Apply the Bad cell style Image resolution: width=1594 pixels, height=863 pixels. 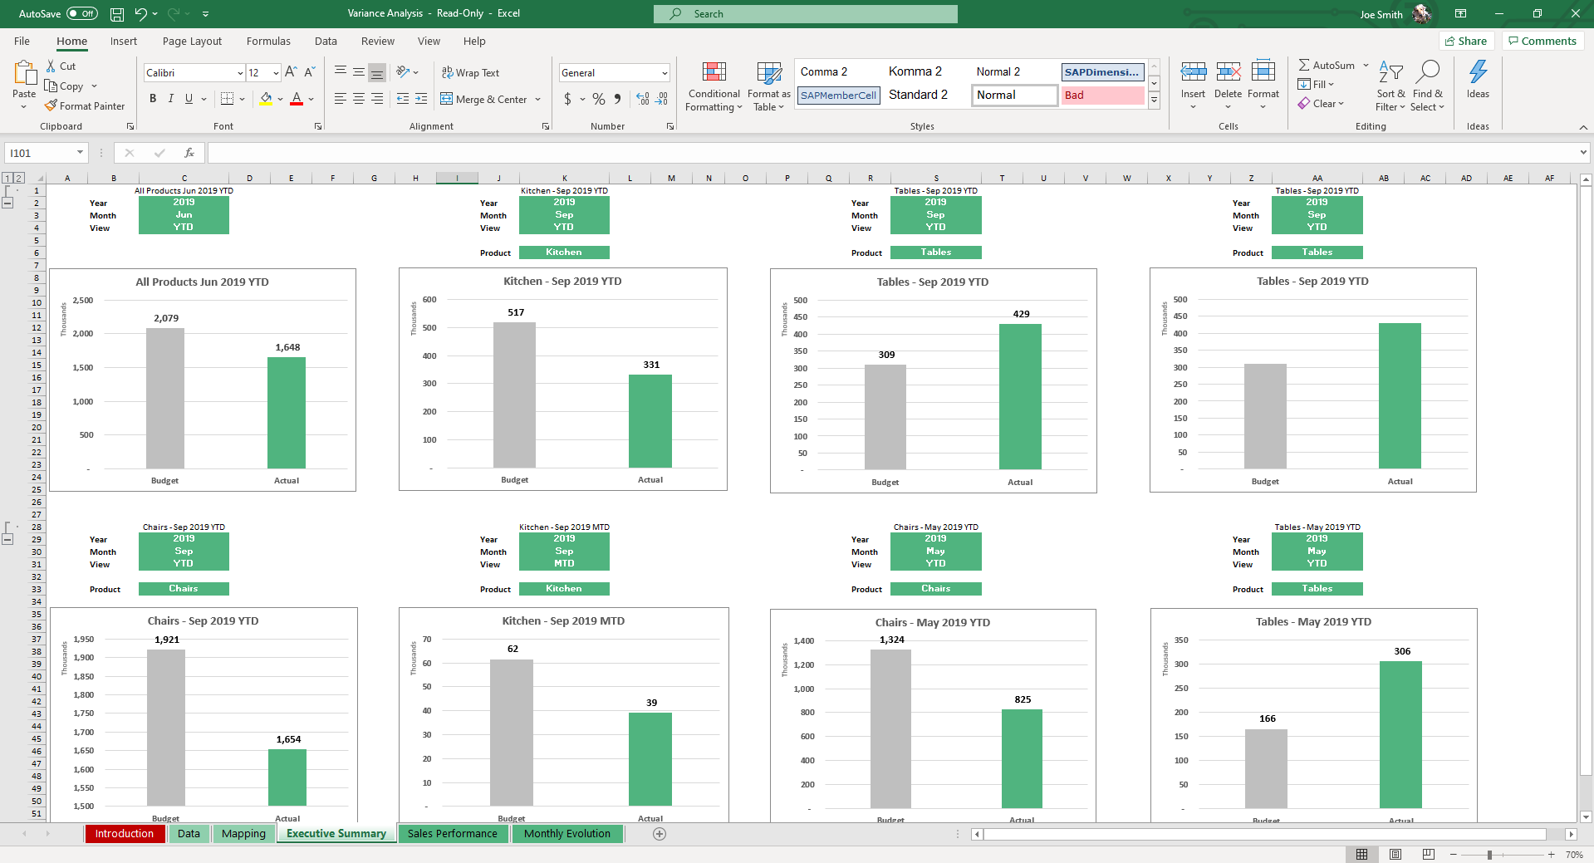[x=1102, y=96]
